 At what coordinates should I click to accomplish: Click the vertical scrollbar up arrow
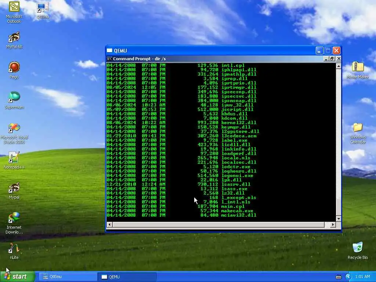(x=338, y=66)
